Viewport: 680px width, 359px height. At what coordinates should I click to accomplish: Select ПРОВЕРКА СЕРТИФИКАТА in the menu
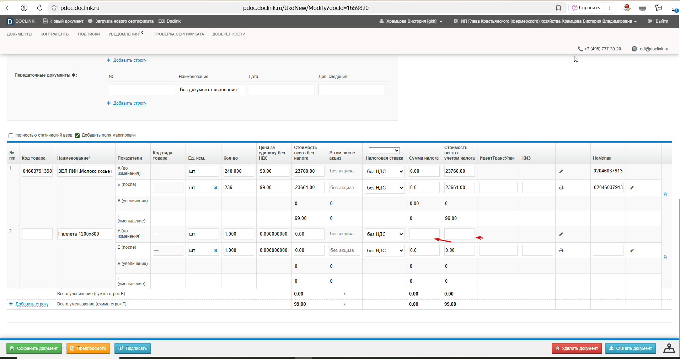click(x=179, y=34)
